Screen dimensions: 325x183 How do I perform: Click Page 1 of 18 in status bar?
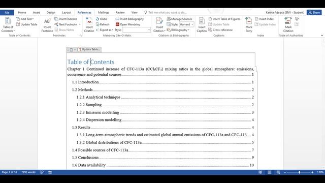(x=9, y=172)
